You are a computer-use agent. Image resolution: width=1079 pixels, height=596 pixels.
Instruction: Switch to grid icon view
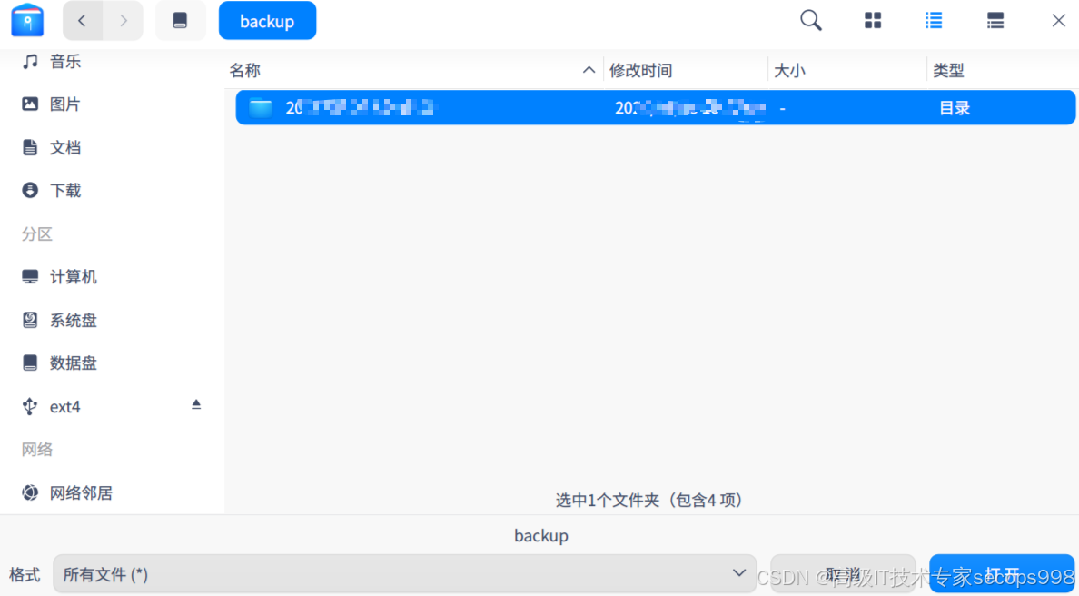point(872,19)
